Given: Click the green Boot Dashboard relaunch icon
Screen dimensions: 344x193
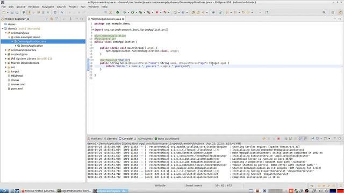Looking at the screenshot, I should (x=117, y=12).
